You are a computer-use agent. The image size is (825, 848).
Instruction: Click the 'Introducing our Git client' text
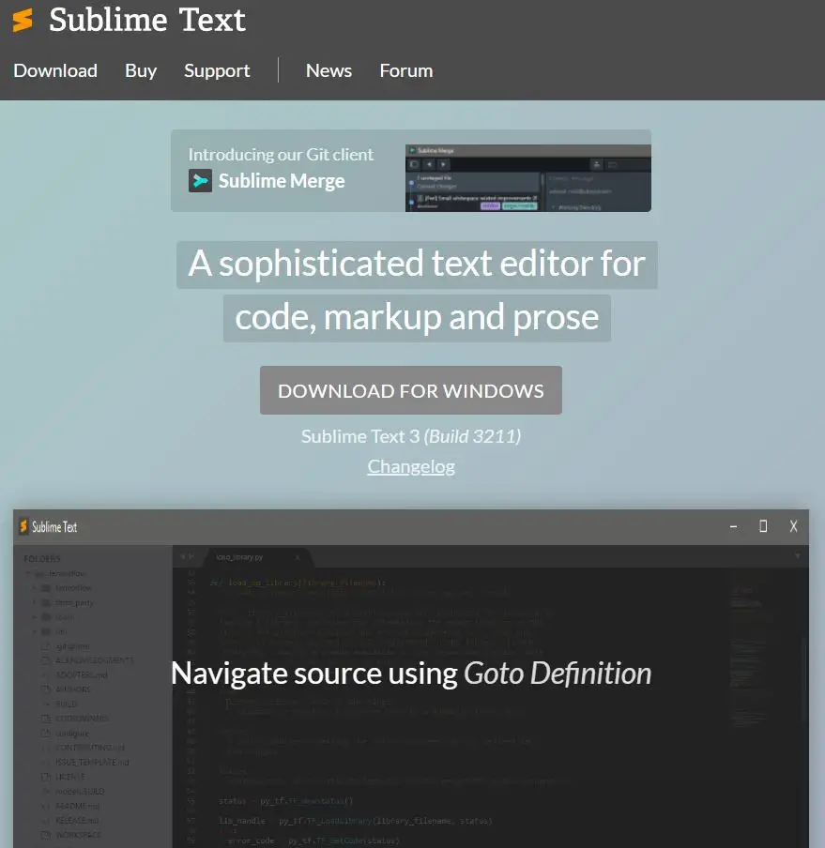tap(281, 155)
